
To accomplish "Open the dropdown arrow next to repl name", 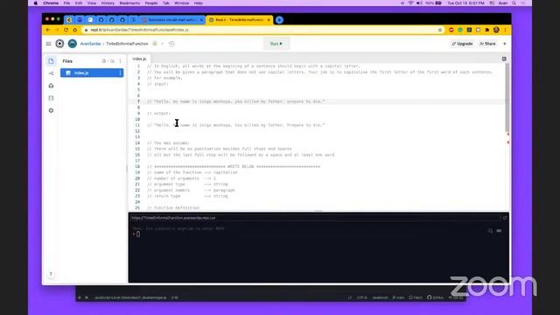I will tap(163, 44).
